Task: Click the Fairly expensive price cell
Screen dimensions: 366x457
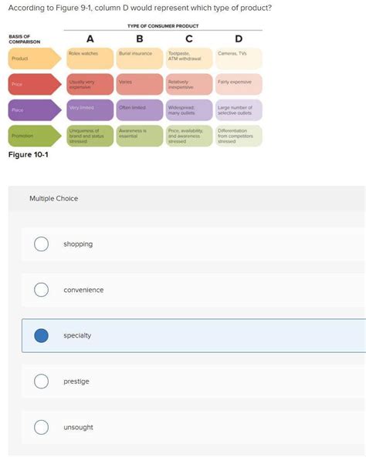Action: 239,84
